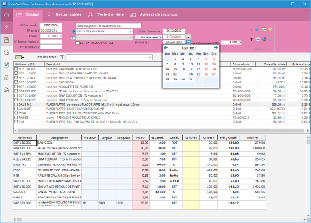
Task: Click the blue down arrow in Edition group
Action: (257, 29)
